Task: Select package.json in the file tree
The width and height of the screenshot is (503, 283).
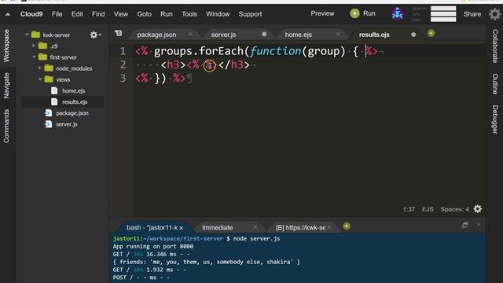Action: pos(72,113)
